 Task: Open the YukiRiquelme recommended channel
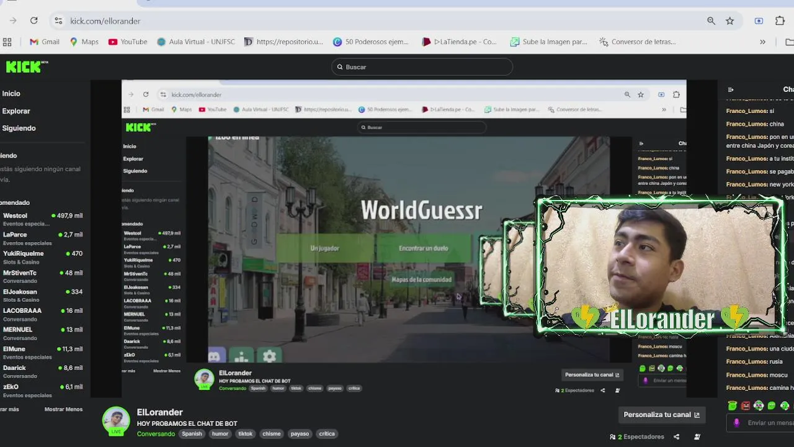coord(42,257)
